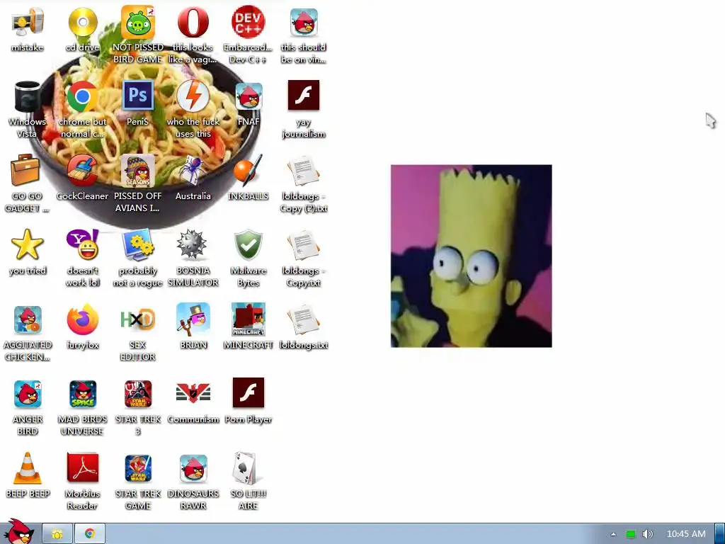725x544 pixels.
Task: Launch the Australia spider icon
Action: point(193,171)
